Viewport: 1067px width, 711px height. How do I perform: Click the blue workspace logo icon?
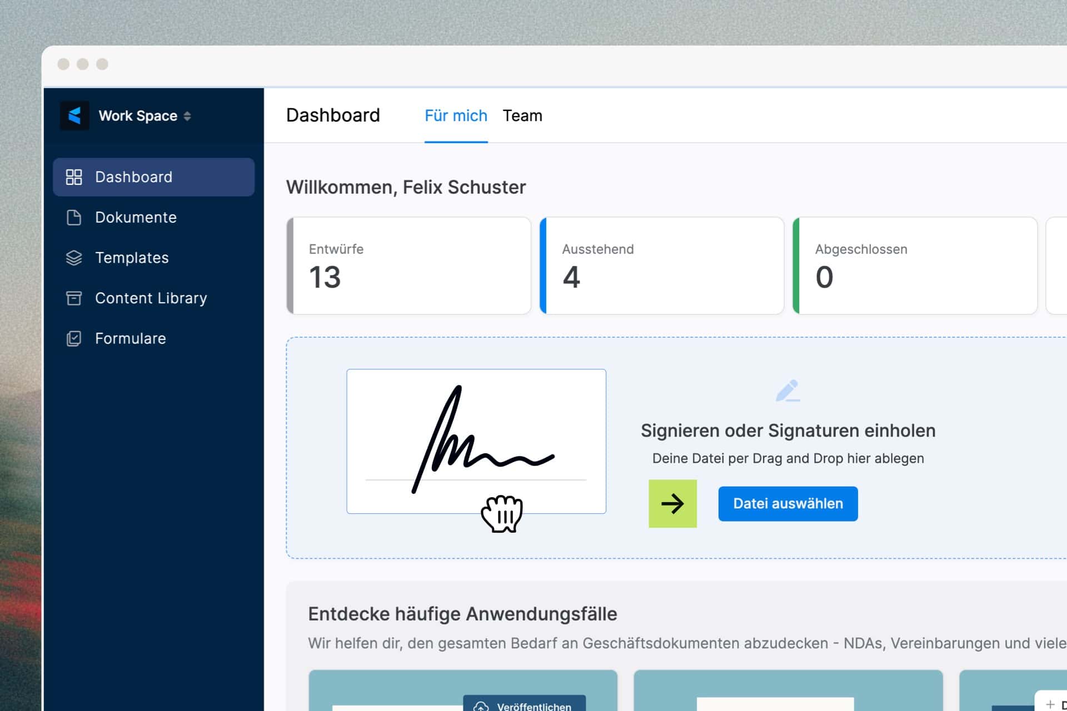point(76,116)
